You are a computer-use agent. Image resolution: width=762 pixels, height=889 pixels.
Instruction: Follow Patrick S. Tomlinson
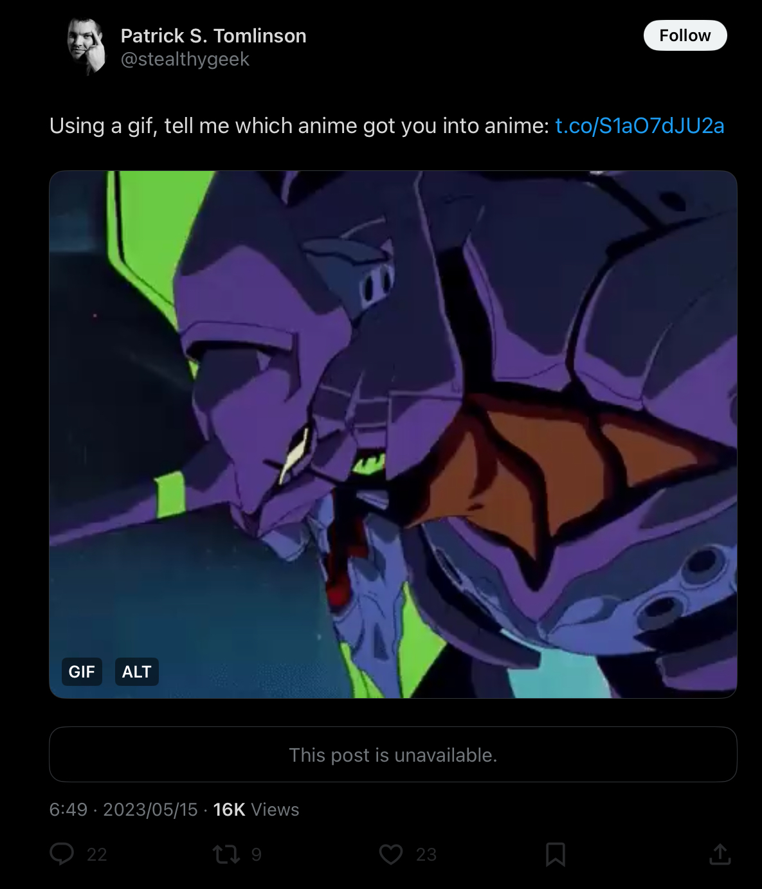pos(685,35)
